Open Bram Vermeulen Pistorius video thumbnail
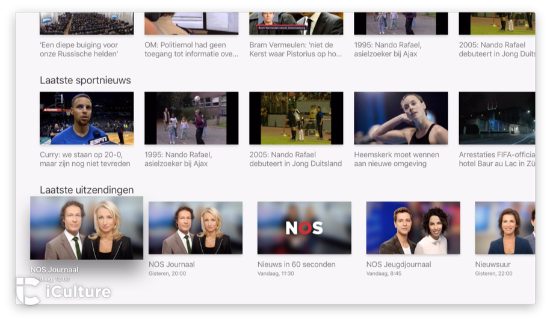Screen dimensions: 550x322 pyautogui.click(x=296, y=23)
